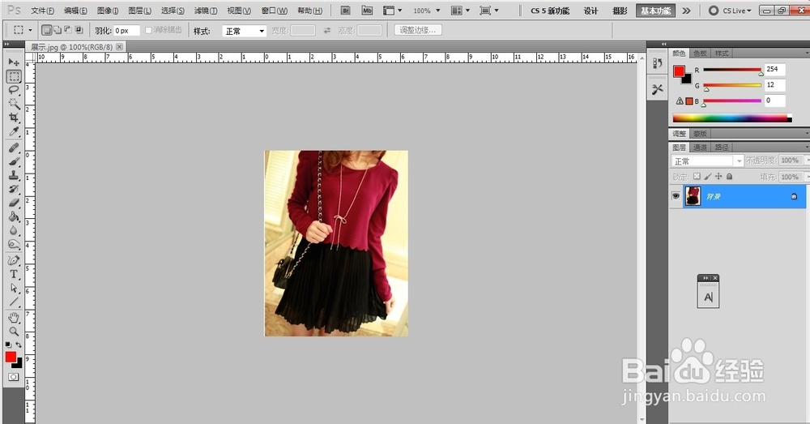The height and width of the screenshot is (424, 810).
Task: Select the Dodge tool
Action: [14, 244]
